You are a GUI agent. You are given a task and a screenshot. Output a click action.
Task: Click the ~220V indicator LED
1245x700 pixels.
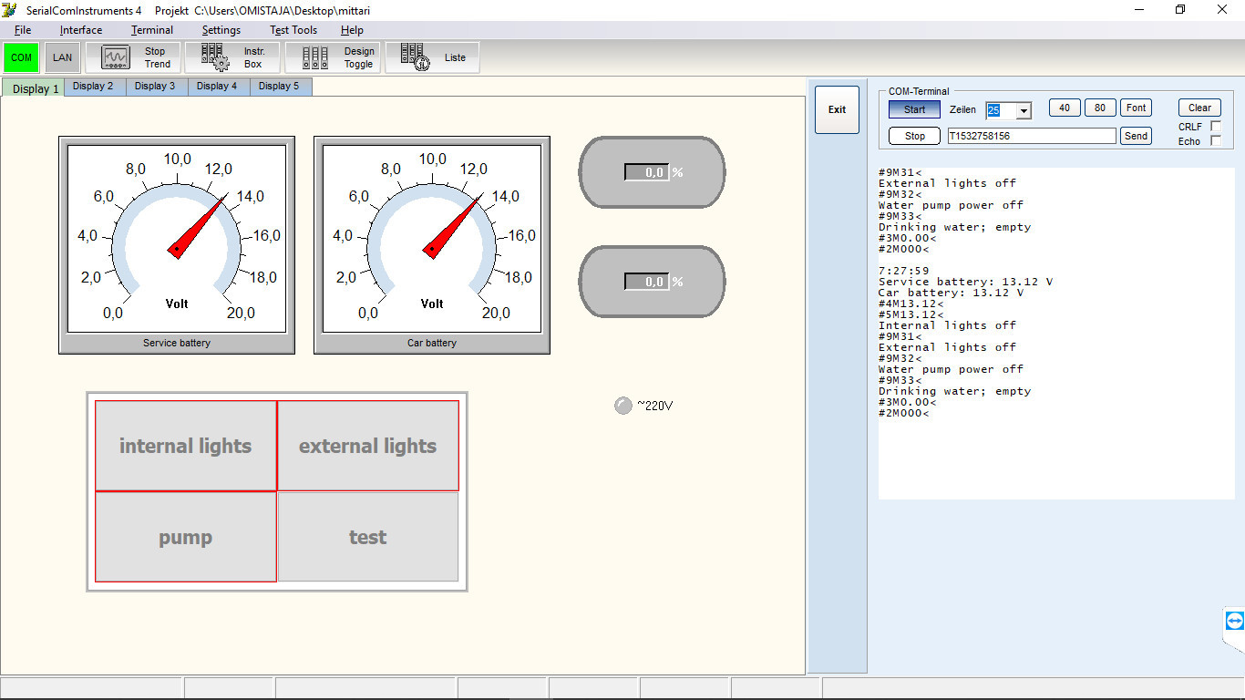623,406
